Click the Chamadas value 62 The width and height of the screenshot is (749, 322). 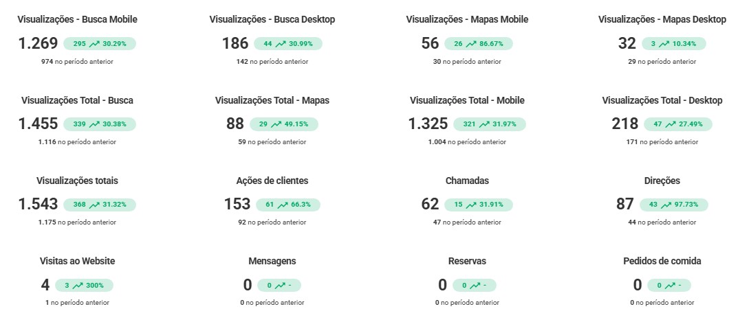[x=430, y=204]
